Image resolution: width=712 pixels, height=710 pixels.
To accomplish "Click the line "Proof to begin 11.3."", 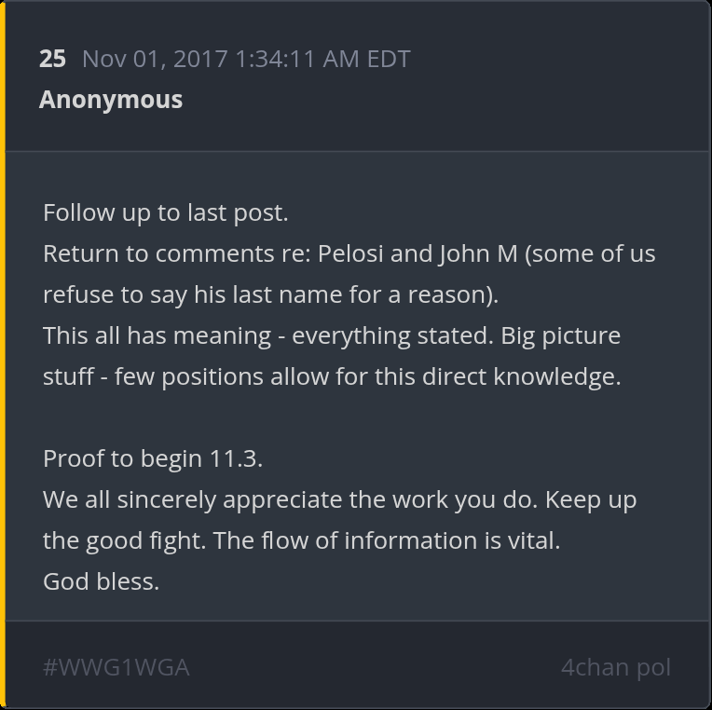I will click(x=153, y=458).
